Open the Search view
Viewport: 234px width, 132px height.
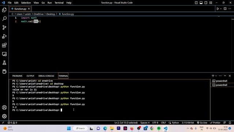(x=4, y=19)
